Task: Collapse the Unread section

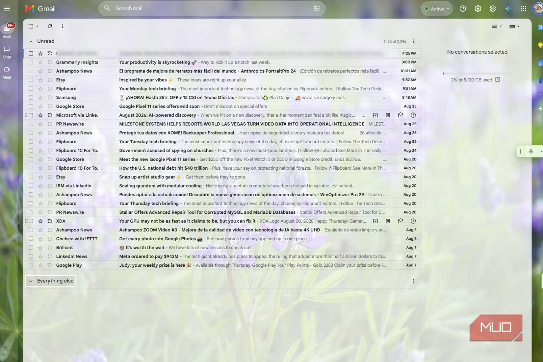Action: (x=31, y=41)
